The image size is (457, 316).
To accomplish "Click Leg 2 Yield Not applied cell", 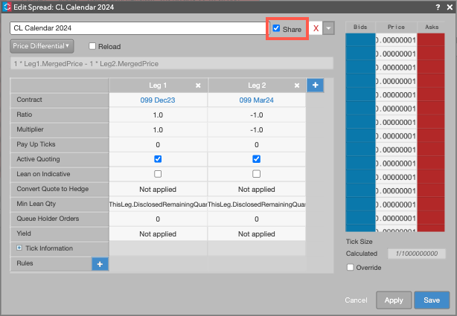I will click(x=257, y=234).
